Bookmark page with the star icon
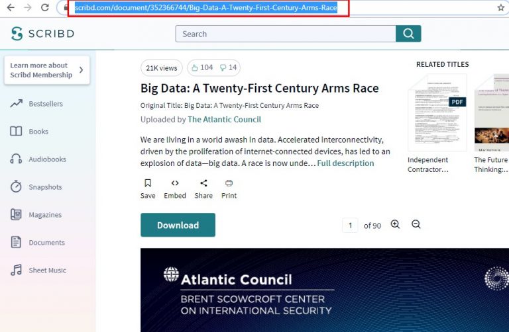 (x=501, y=7)
